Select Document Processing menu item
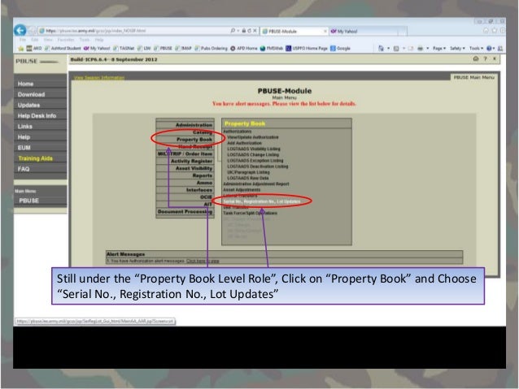Screen dimensions: 519x389 click(185, 211)
